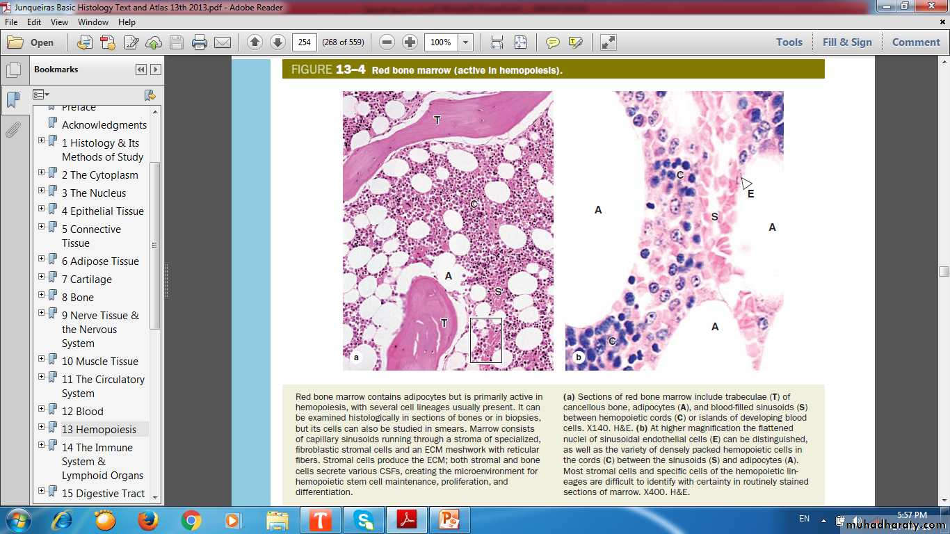Open the View menu
The image size is (950, 534).
click(x=59, y=22)
